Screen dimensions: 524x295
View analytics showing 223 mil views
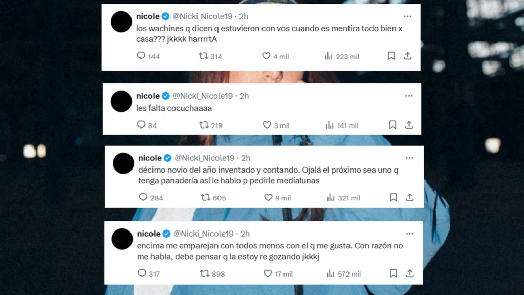point(342,56)
